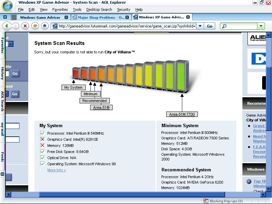Stop page loading with the red X button
272x204 pixels.
point(25,26)
